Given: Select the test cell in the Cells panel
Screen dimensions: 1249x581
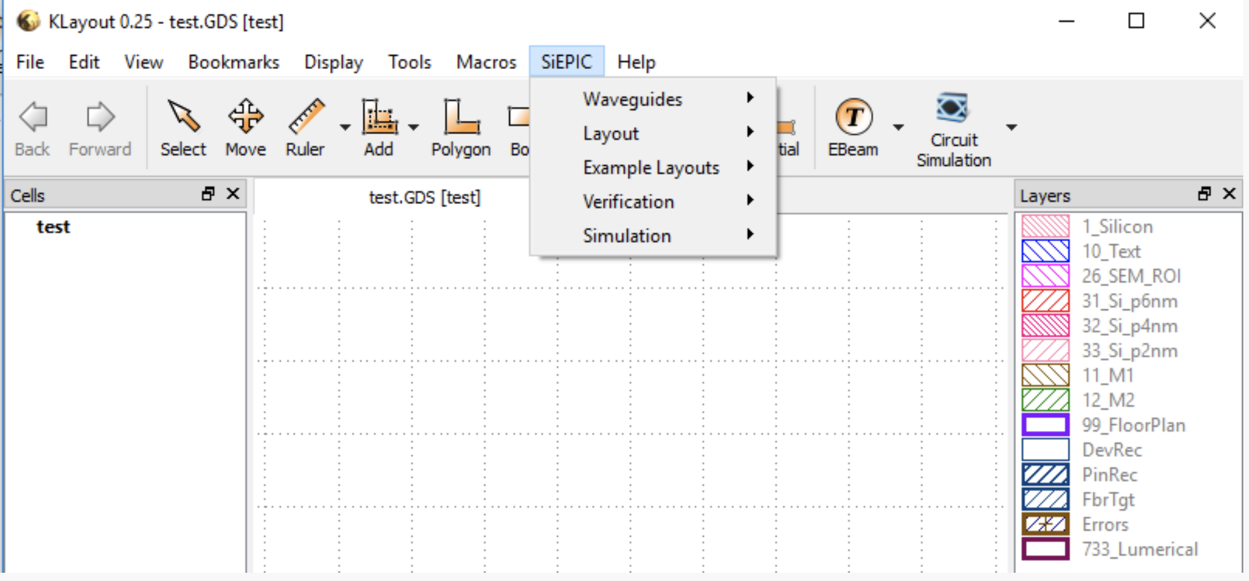Looking at the screenshot, I should point(53,227).
